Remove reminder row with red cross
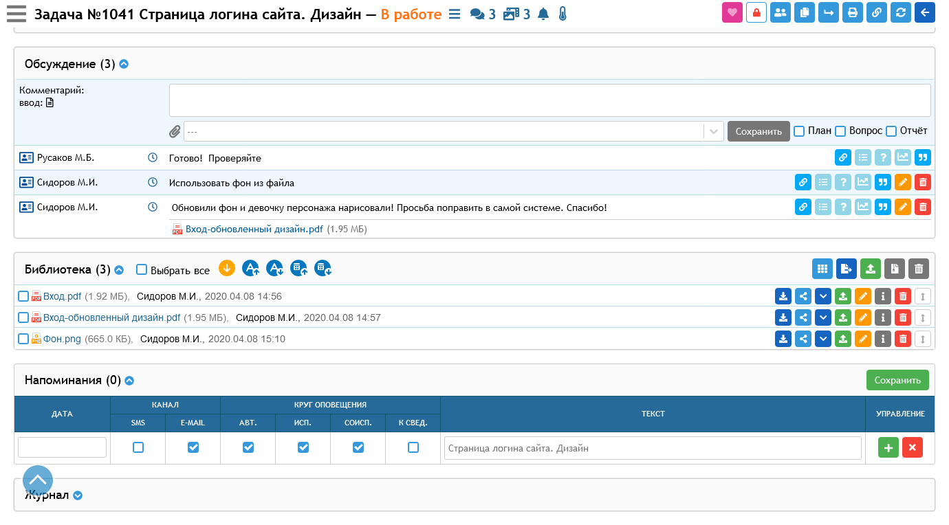 point(913,447)
